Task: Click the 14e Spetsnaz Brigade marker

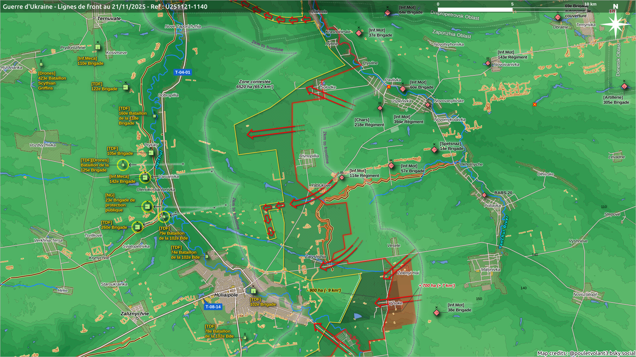Action: (434, 150)
